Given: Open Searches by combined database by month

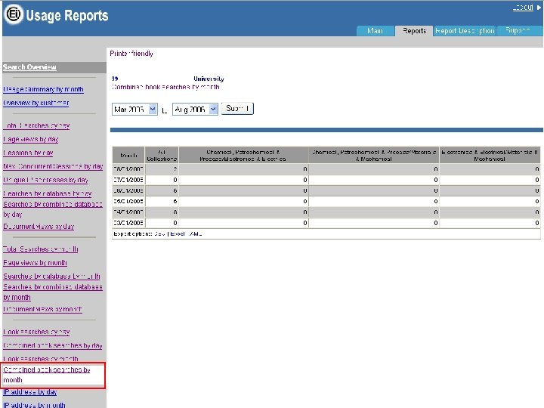Looking at the screenshot, I should pyautogui.click(x=53, y=292).
